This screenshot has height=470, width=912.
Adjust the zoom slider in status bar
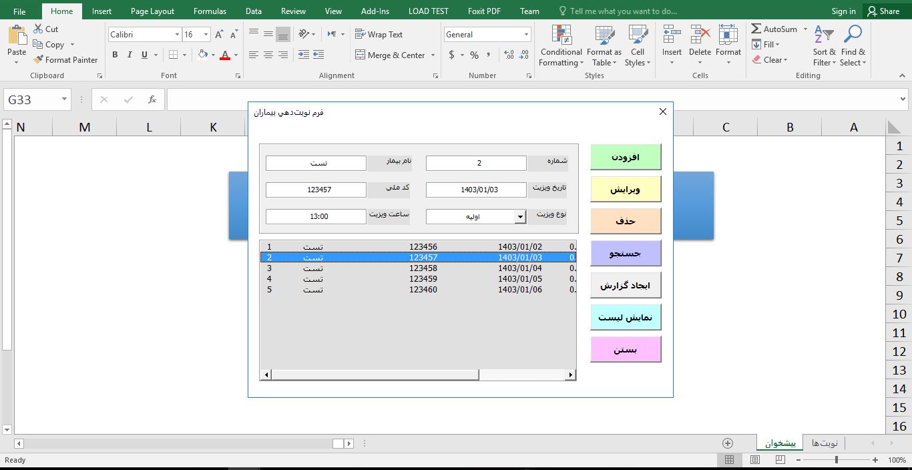[x=837, y=460]
